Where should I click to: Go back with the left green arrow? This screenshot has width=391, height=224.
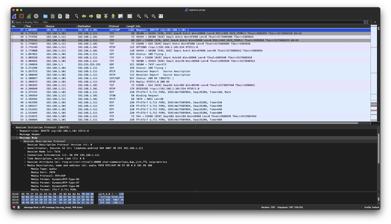point(84,16)
